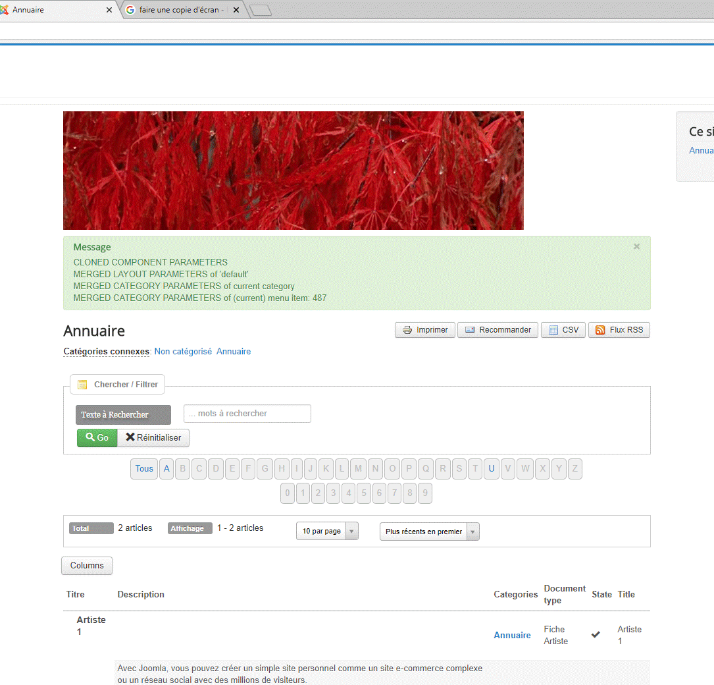The height and width of the screenshot is (685, 714).
Task: Filter by letter A
Action: pos(166,469)
